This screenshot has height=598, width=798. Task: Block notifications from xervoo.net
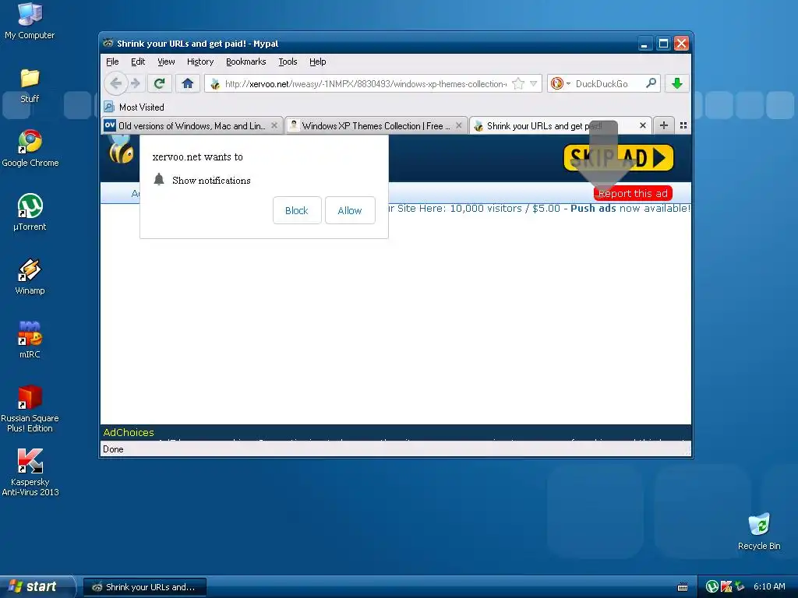(297, 210)
